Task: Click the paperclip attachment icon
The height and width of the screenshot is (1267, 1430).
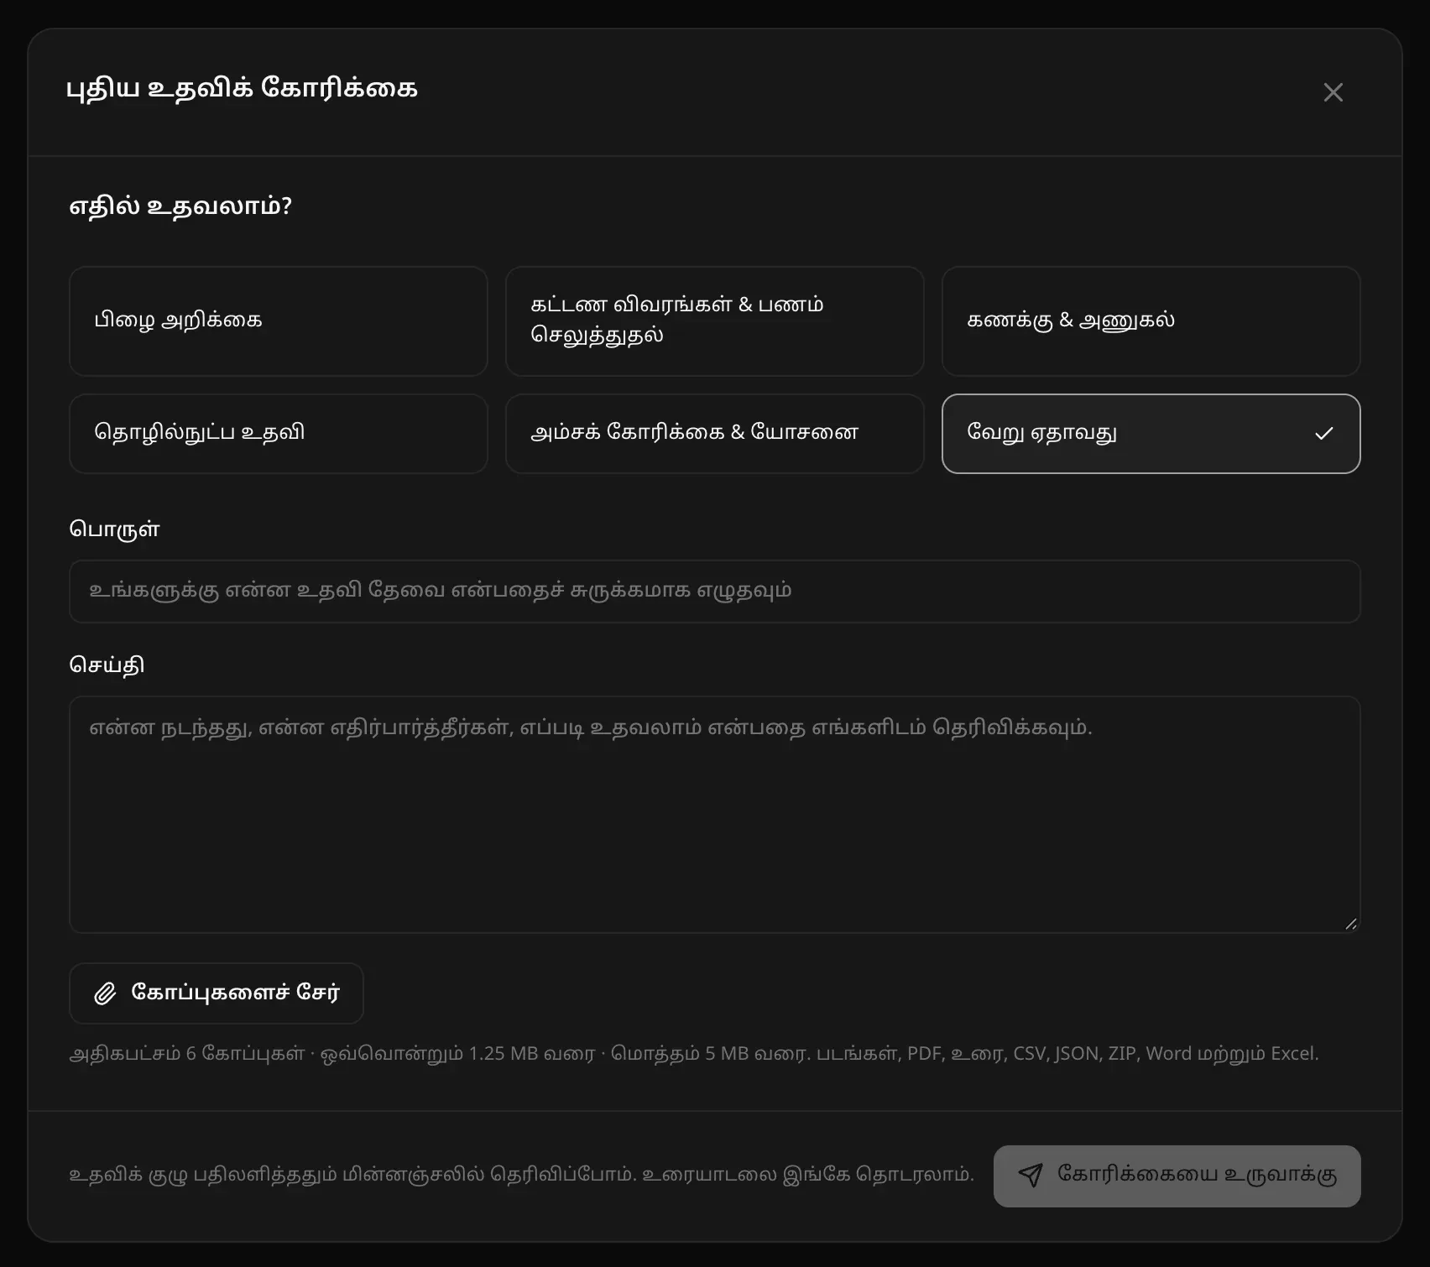Action: 105,993
